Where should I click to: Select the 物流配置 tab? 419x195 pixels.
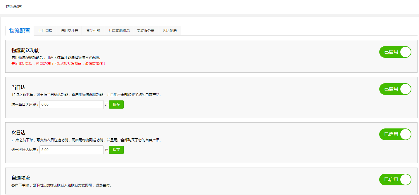pos(19,30)
